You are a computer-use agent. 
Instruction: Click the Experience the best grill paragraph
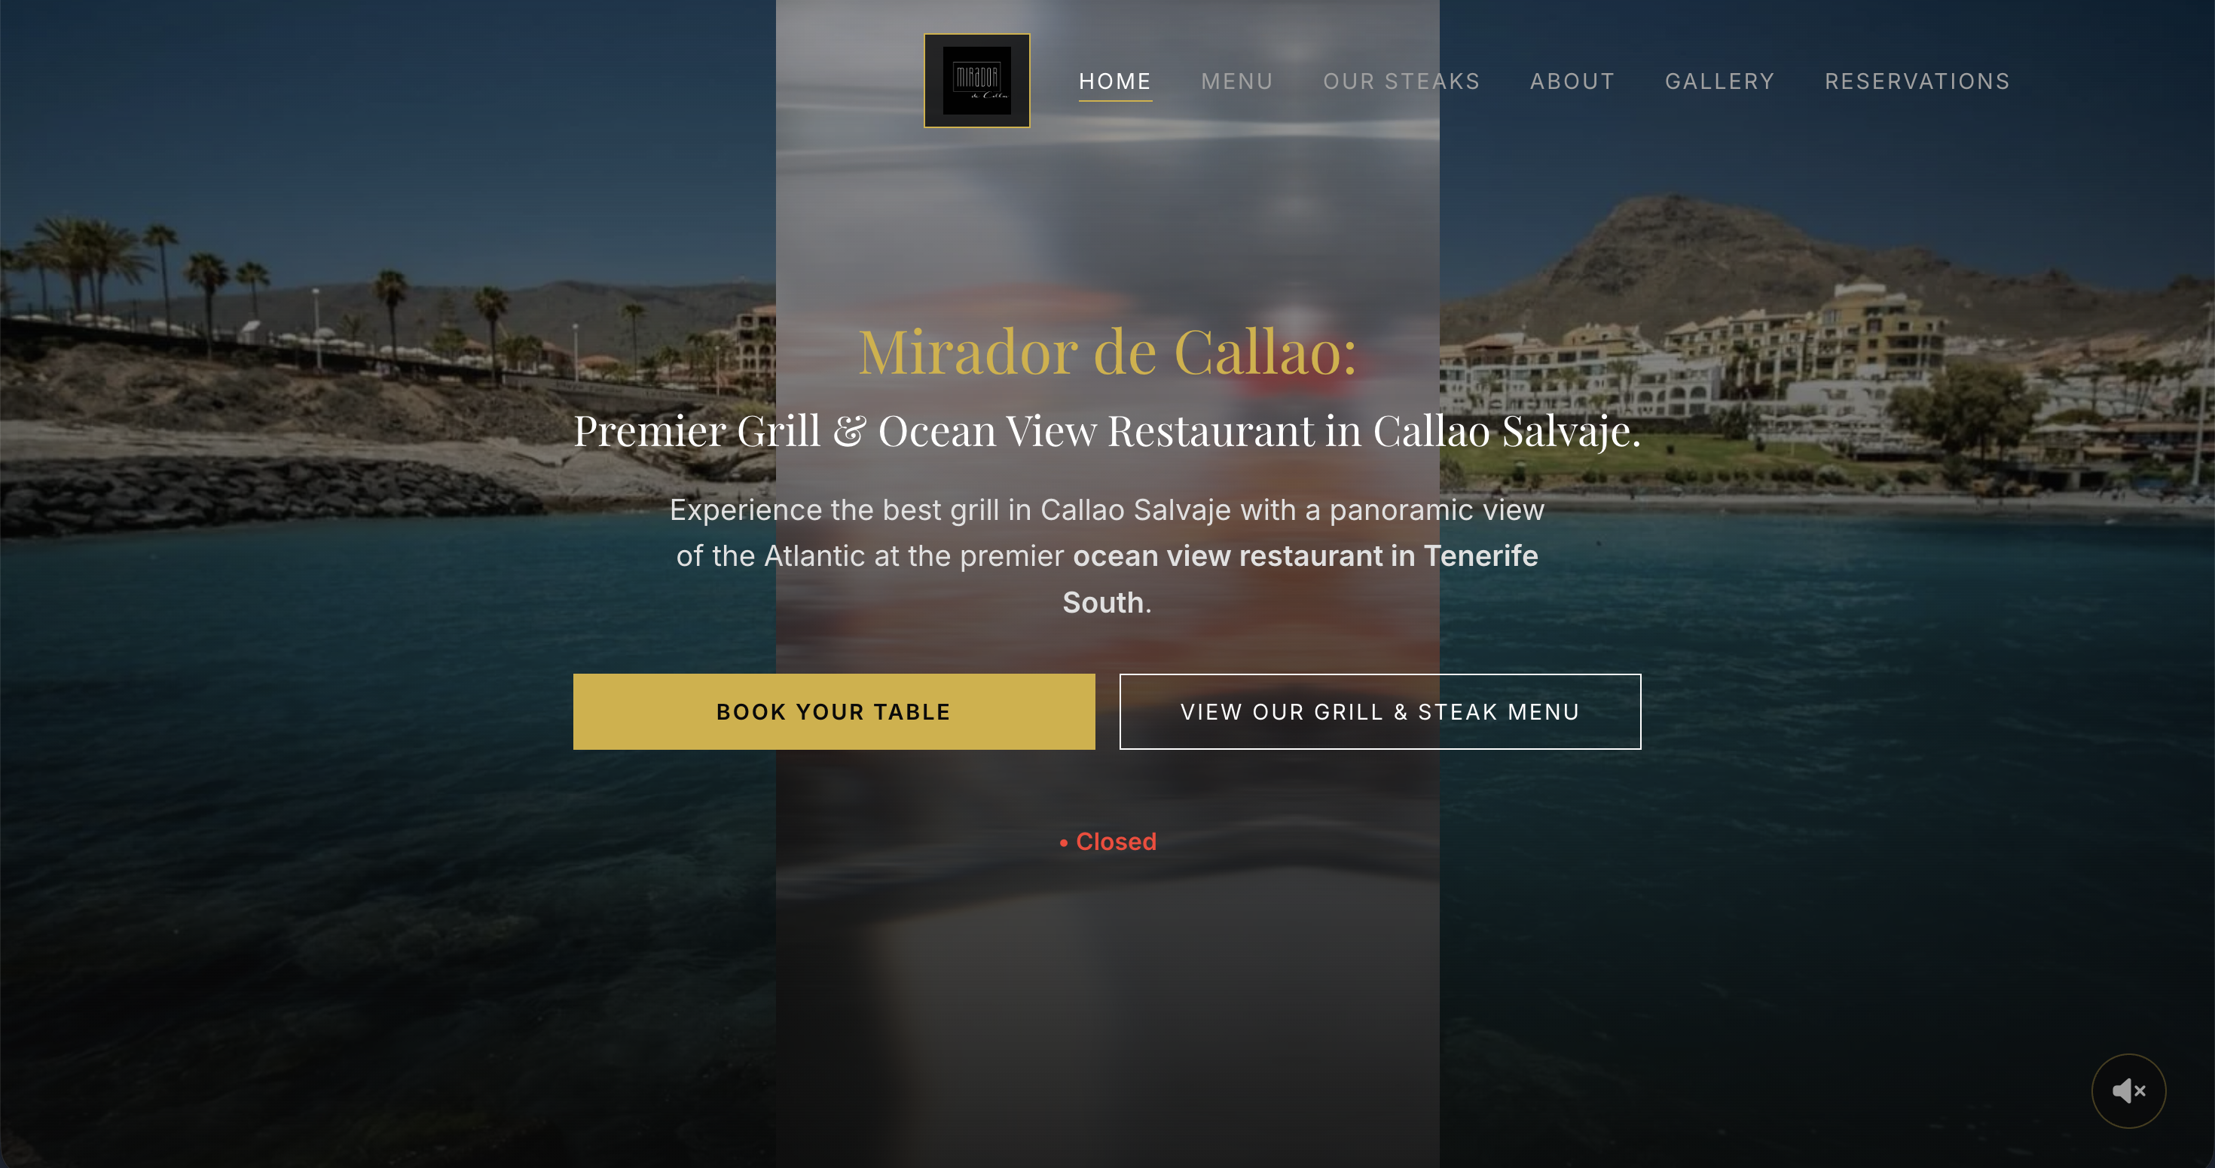(1107, 555)
